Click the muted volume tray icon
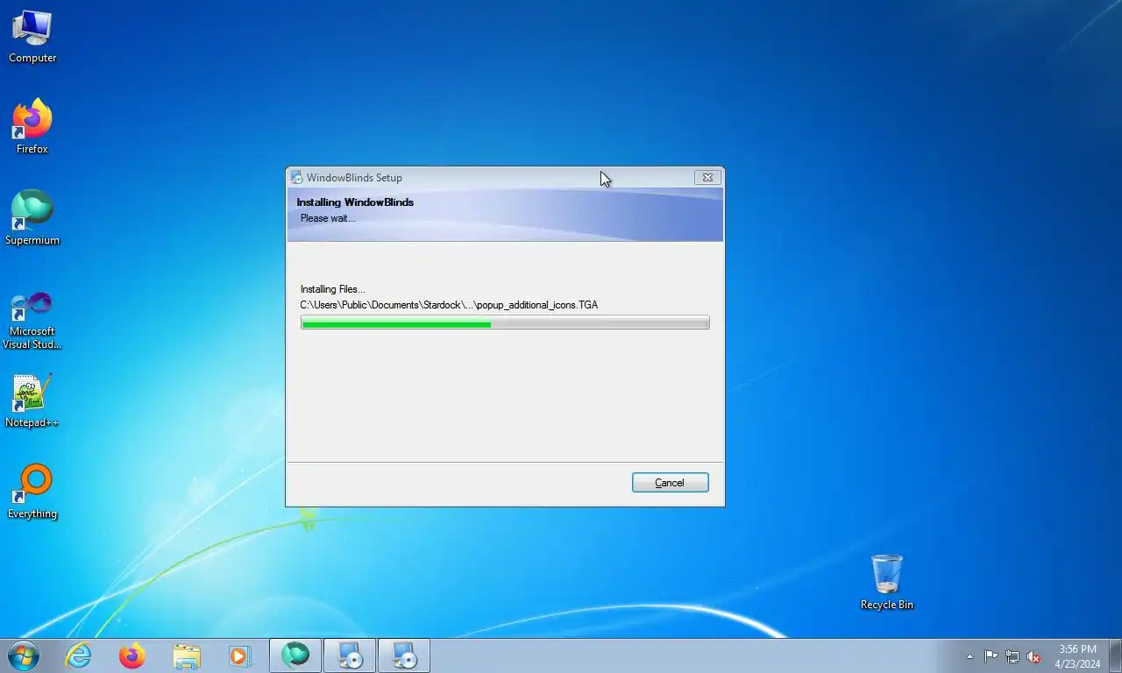Screen dimensions: 1122x673 [1034, 656]
